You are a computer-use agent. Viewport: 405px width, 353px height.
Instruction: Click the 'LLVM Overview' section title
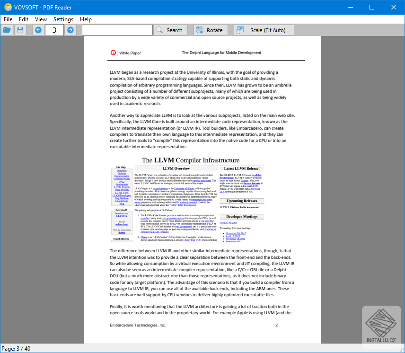(176, 168)
